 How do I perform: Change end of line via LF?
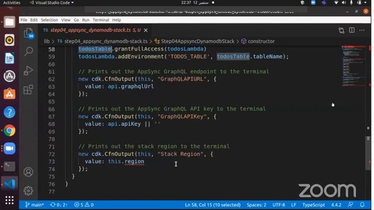[x=293, y=205]
